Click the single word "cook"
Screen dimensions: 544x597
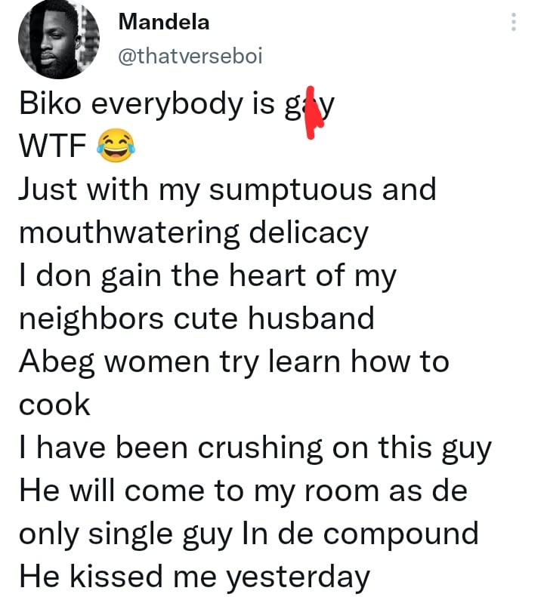click(x=54, y=405)
